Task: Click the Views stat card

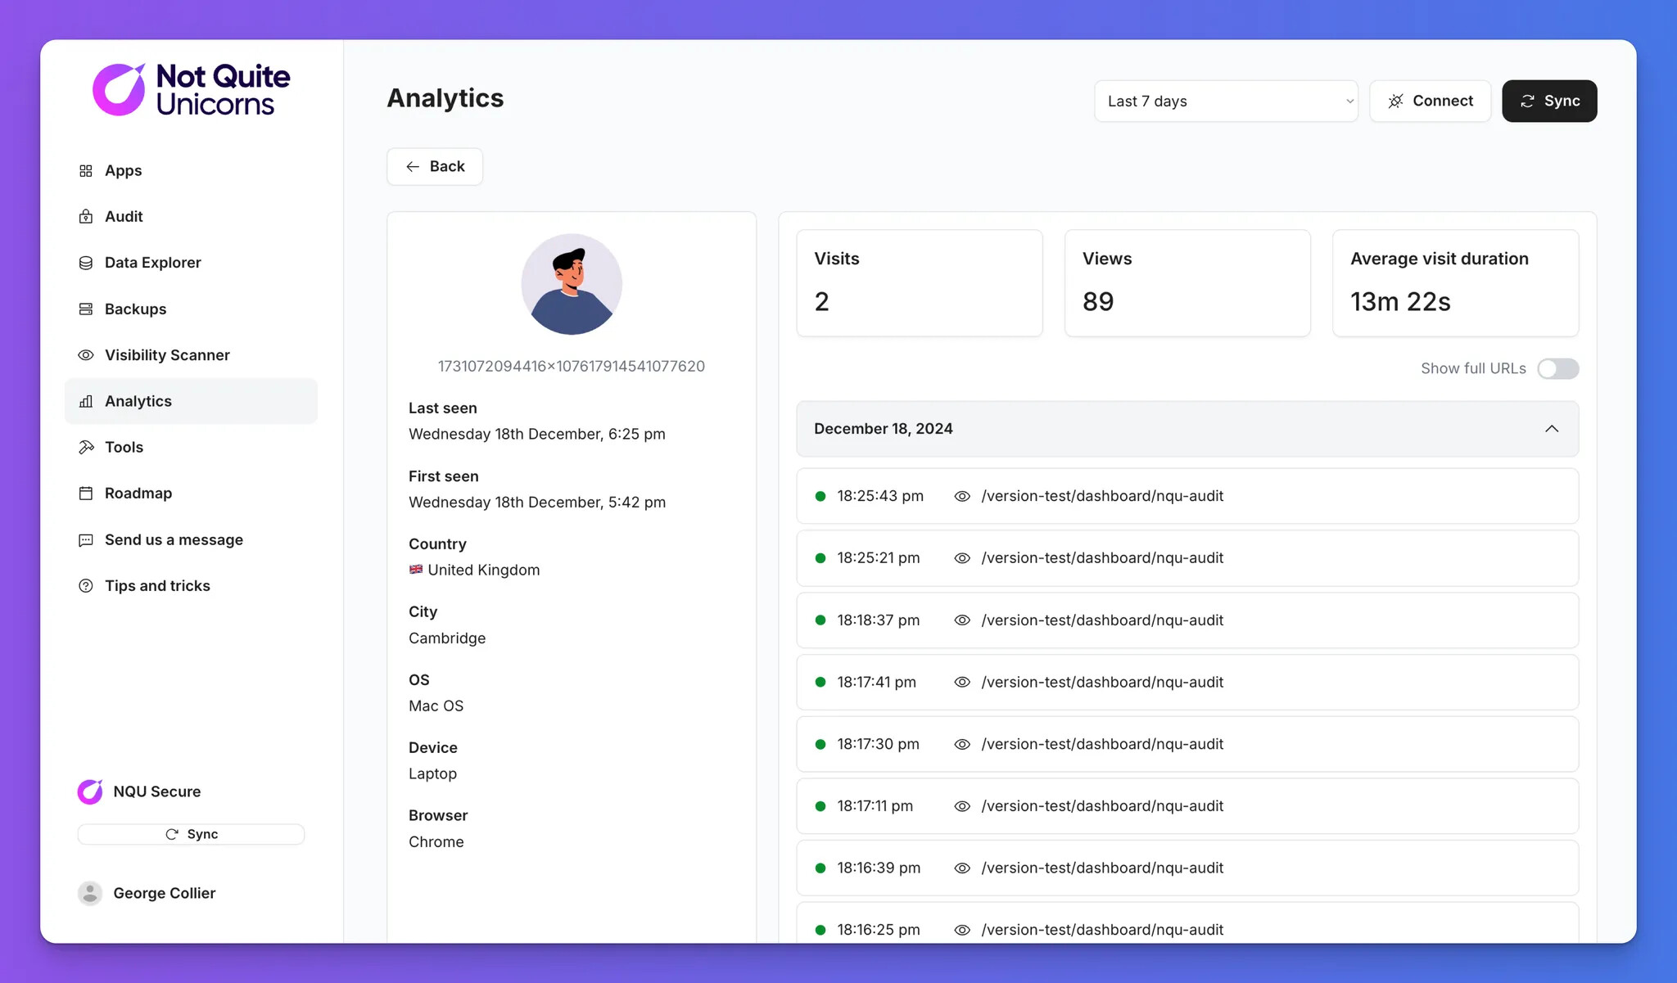Action: (1187, 283)
